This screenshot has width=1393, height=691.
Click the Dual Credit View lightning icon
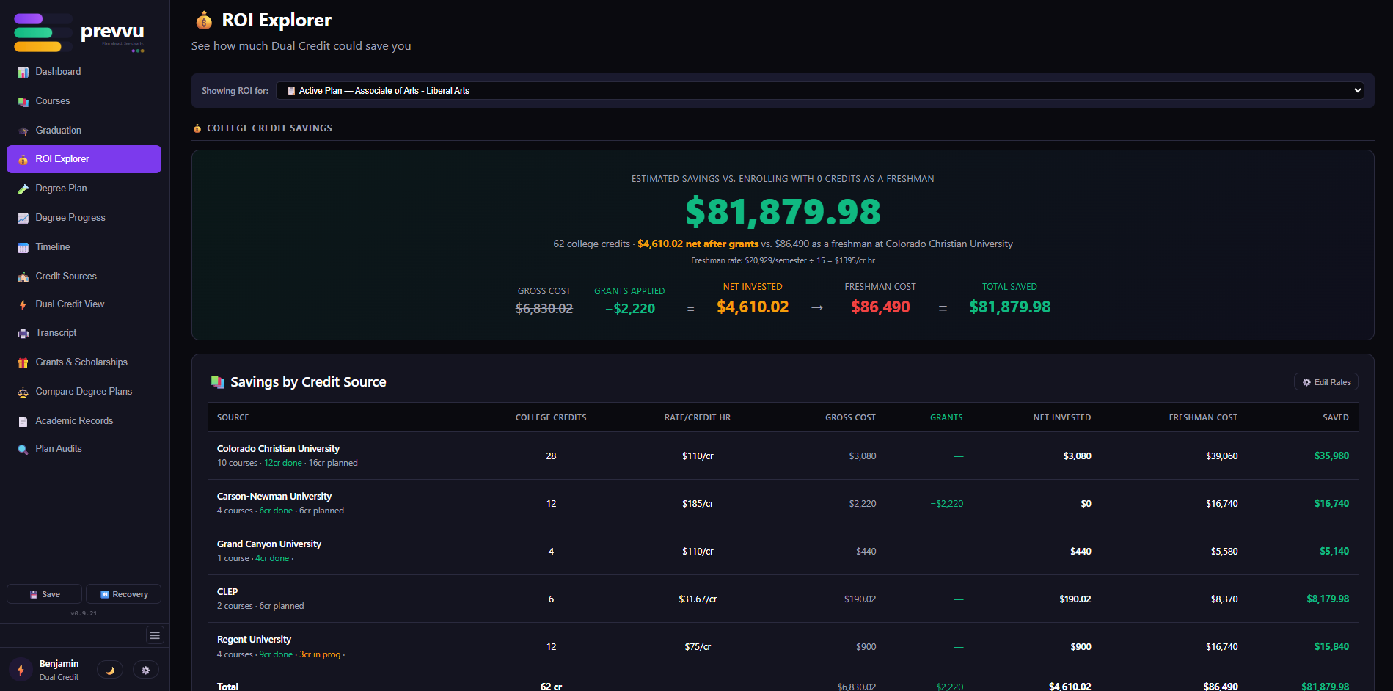pyautogui.click(x=23, y=304)
